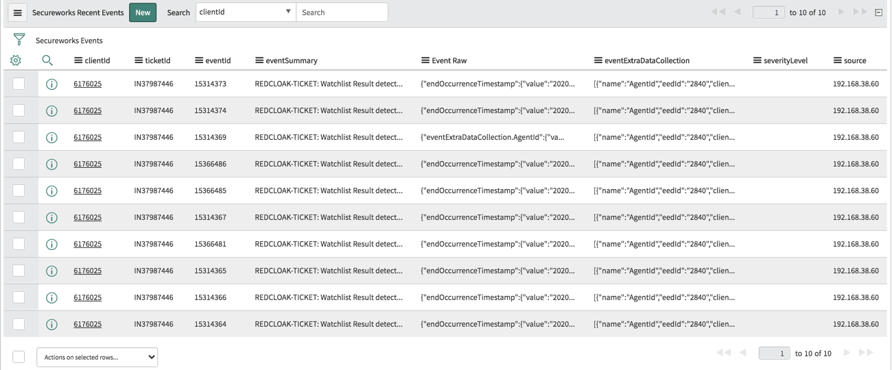Collapse list using top-right minus icon

pos(878,12)
